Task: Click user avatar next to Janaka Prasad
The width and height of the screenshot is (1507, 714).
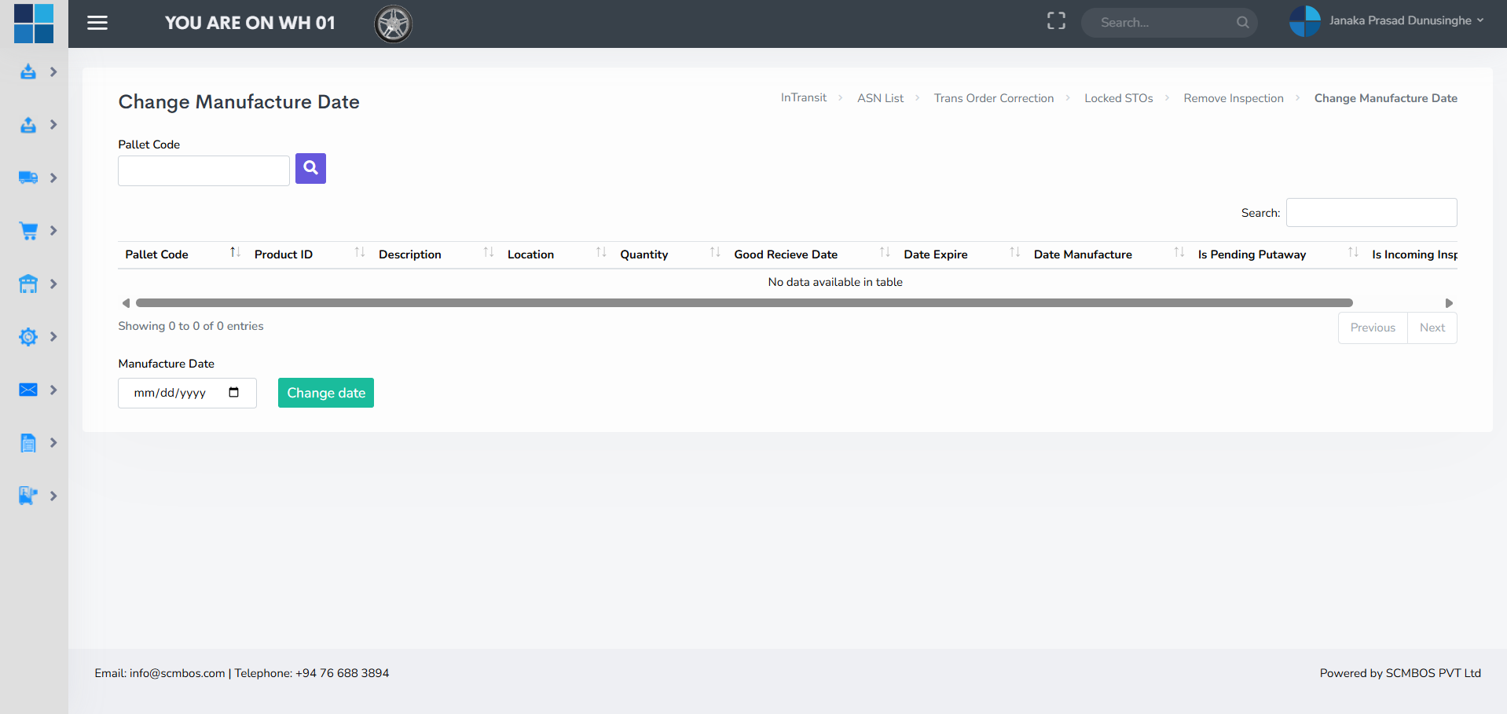Action: coord(1305,21)
